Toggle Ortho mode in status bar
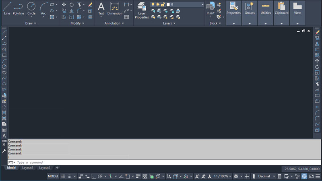The height and width of the screenshot is (181, 322). (93, 176)
